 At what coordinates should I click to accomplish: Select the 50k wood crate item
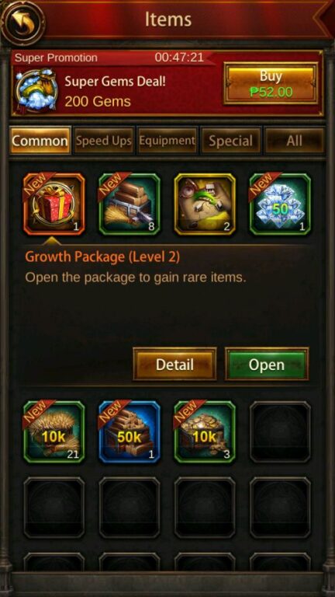point(130,431)
